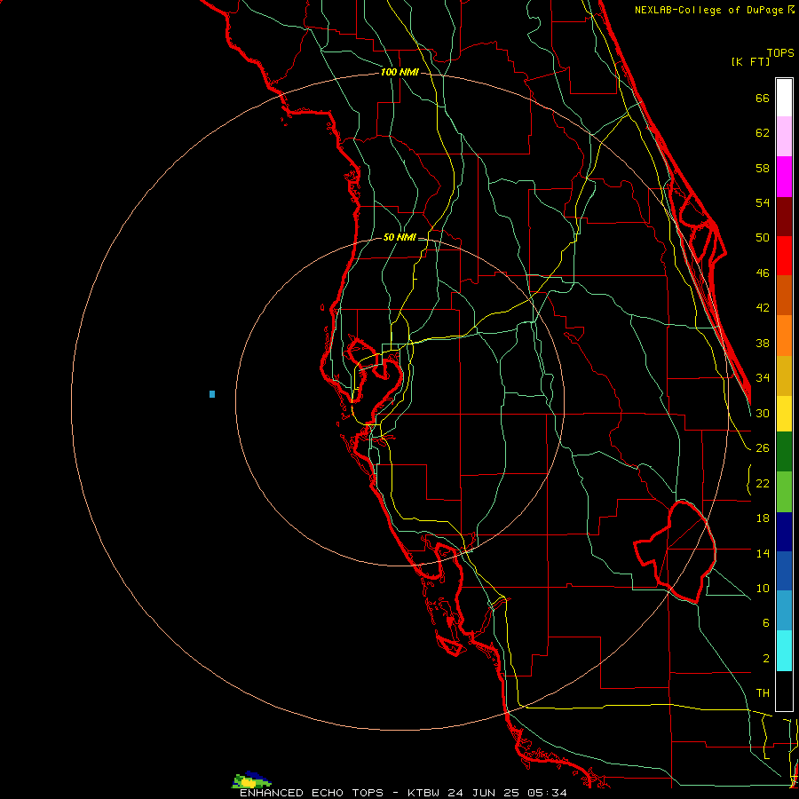The image size is (799, 799).
Task: Click the dark orange 46 K FT swatch
Action: click(784, 295)
